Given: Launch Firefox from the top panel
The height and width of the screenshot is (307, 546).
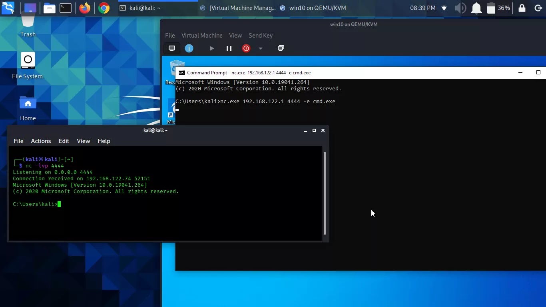Looking at the screenshot, I should coord(85,8).
